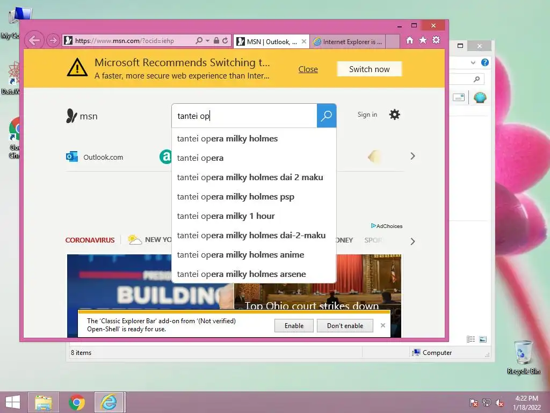550x413 pixels.
Task: Refresh the page with the reload icon
Action: [225, 40]
